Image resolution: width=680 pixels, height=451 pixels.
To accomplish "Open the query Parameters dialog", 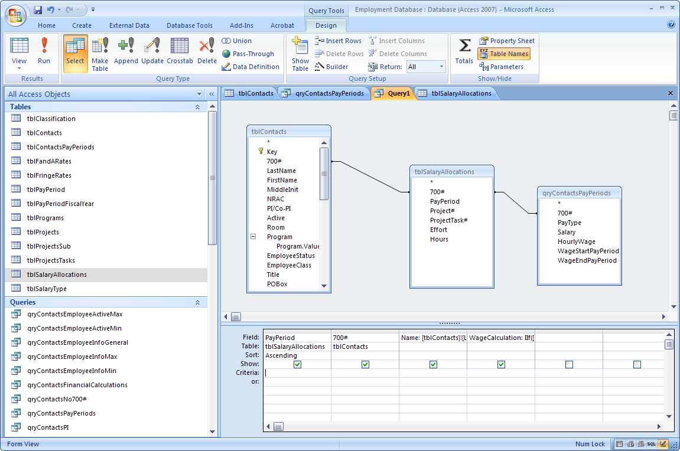I will (502, 67).
